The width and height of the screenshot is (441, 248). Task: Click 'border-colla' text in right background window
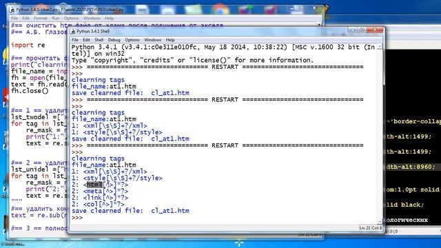tap(417, 121)
